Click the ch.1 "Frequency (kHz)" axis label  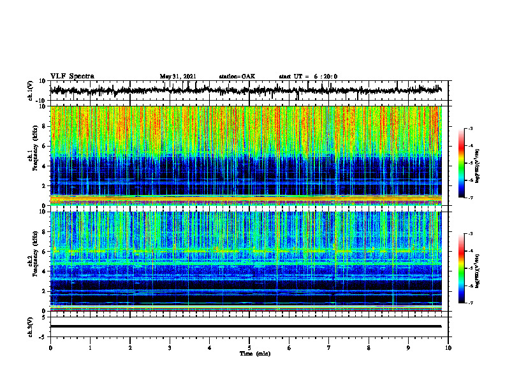click(x=36, y=148)
